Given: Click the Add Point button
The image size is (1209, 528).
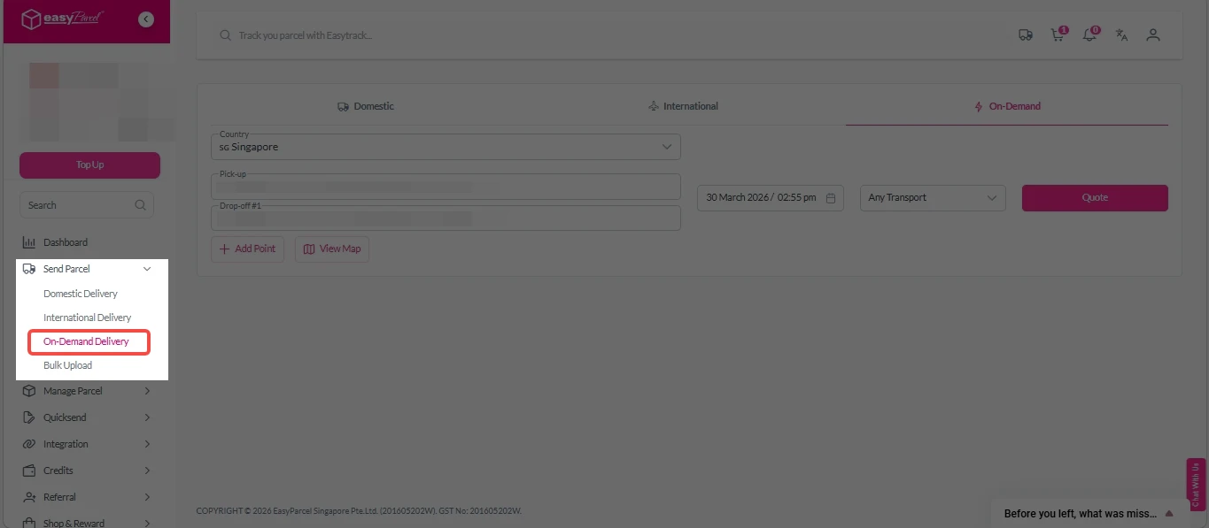Looking at the screenshot, I should (247, 249).
